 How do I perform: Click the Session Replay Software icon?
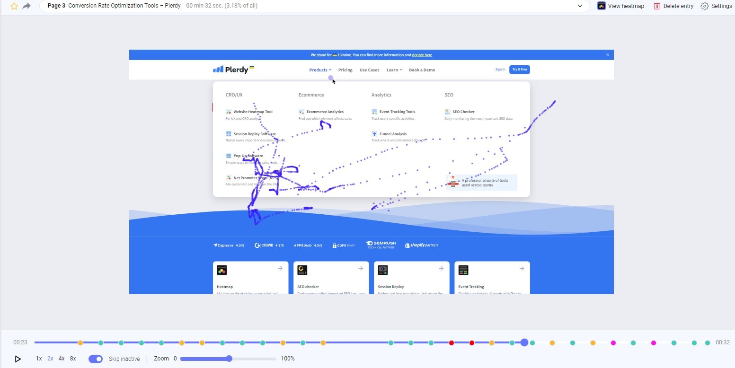[229, 134]
